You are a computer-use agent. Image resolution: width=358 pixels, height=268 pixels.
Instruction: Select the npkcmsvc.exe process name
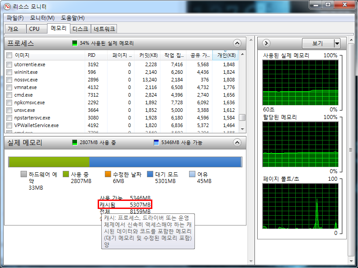pyautogui.click(x=30, y=102)
